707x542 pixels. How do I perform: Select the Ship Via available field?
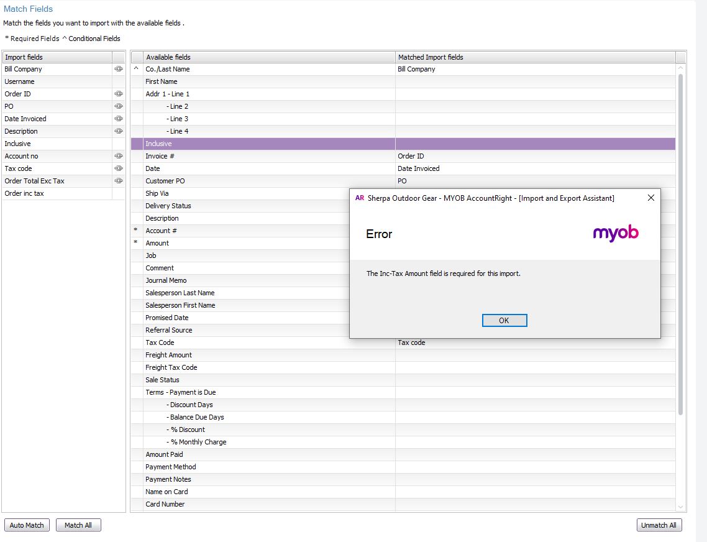pyautogui.click(x=246, y=193)
